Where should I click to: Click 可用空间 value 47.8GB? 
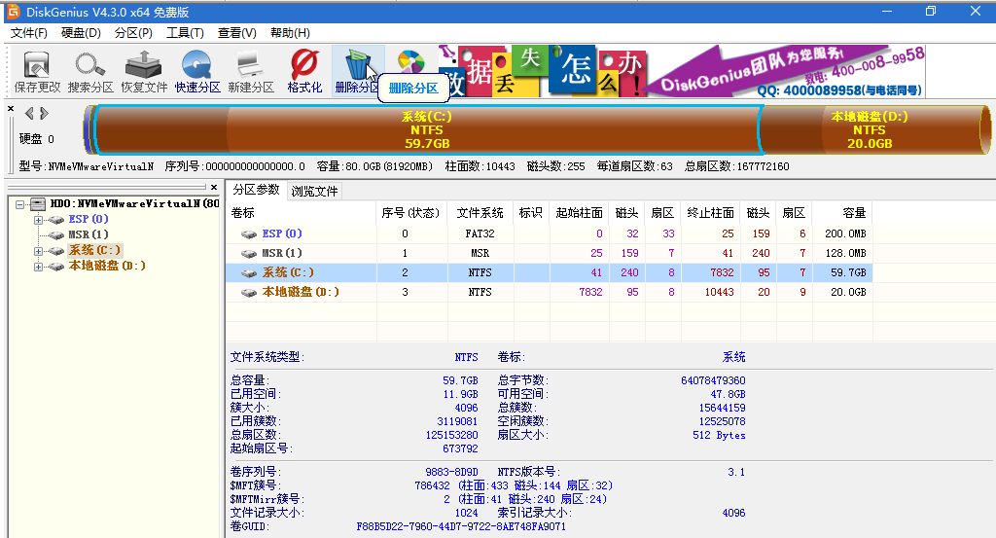tap(728, 394)
